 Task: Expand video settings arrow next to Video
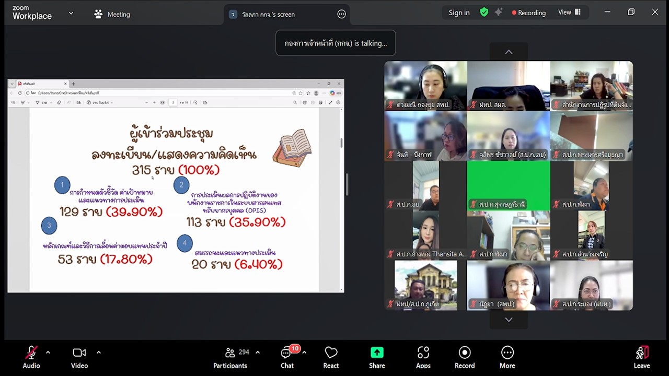[98, 352]
